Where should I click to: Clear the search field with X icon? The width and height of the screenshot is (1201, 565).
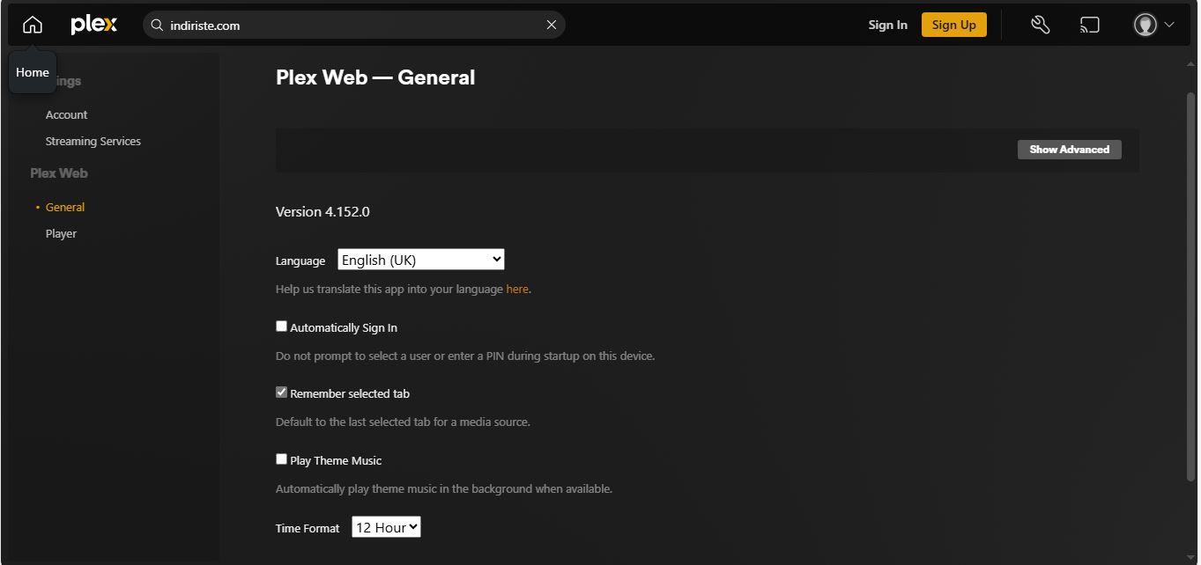pos(552,26)
